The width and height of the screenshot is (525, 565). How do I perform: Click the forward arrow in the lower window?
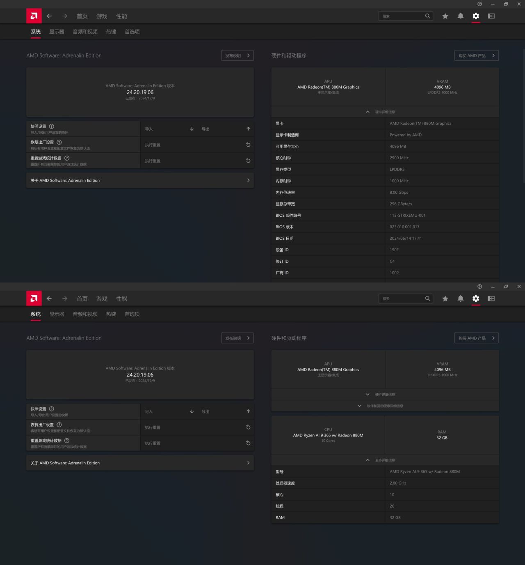click(x=65, y=299)
